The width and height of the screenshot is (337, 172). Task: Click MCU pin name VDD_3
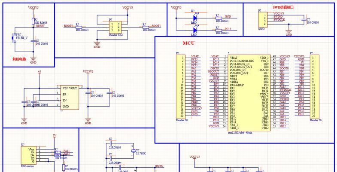point(264,58)
